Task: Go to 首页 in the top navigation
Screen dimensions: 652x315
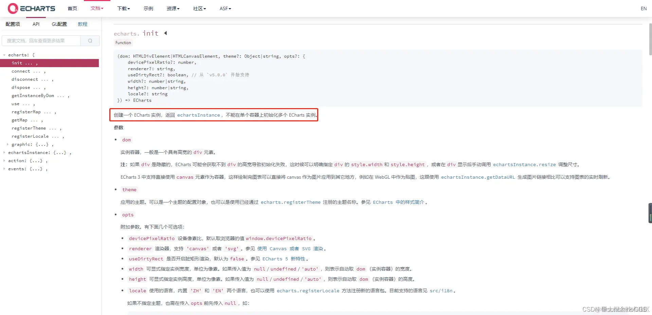Action: (72, 8)
